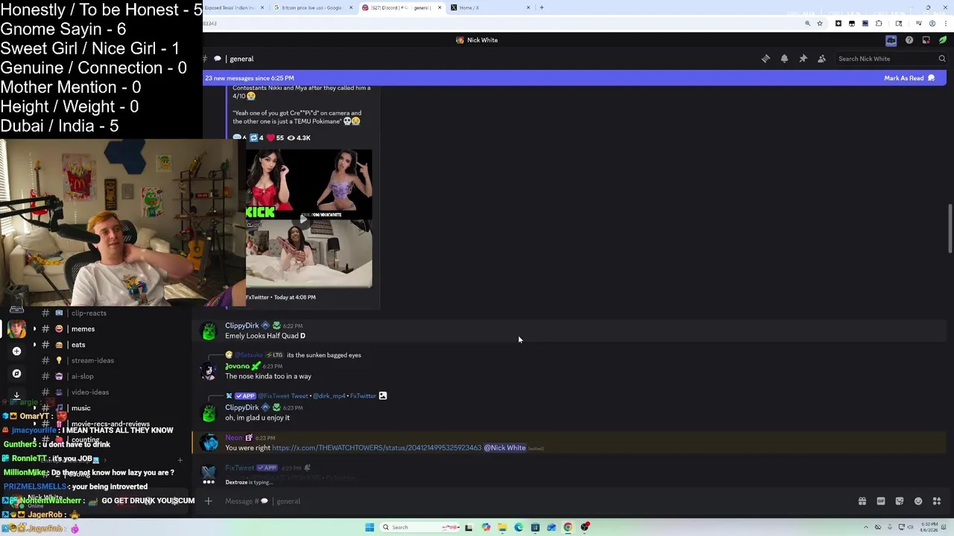
Task: Open the GIF picker
Action: pyautogui.click(x=881, y=501)
